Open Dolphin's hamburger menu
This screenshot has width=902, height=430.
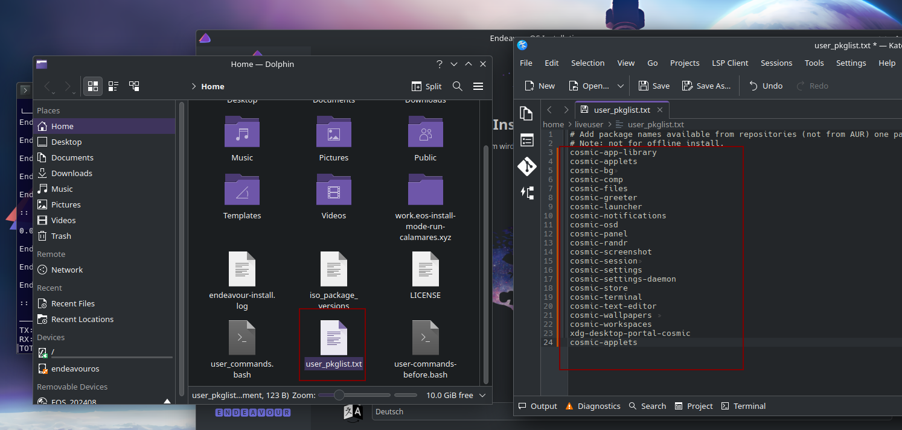[x=478, y=86]
